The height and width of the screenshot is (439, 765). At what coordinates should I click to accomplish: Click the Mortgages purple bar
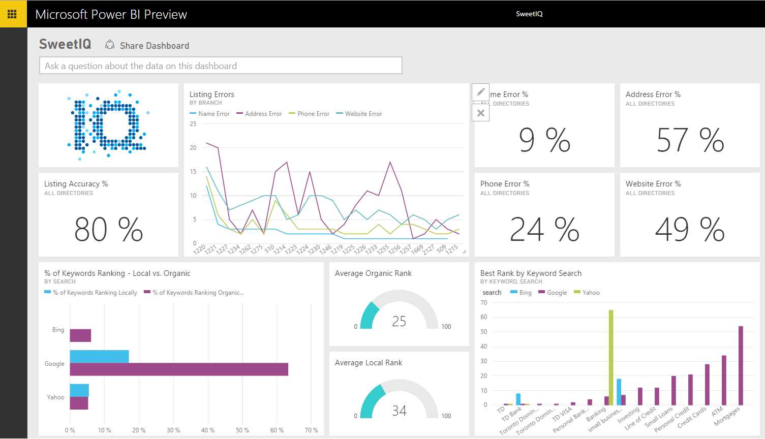click(x=741, y=366)
